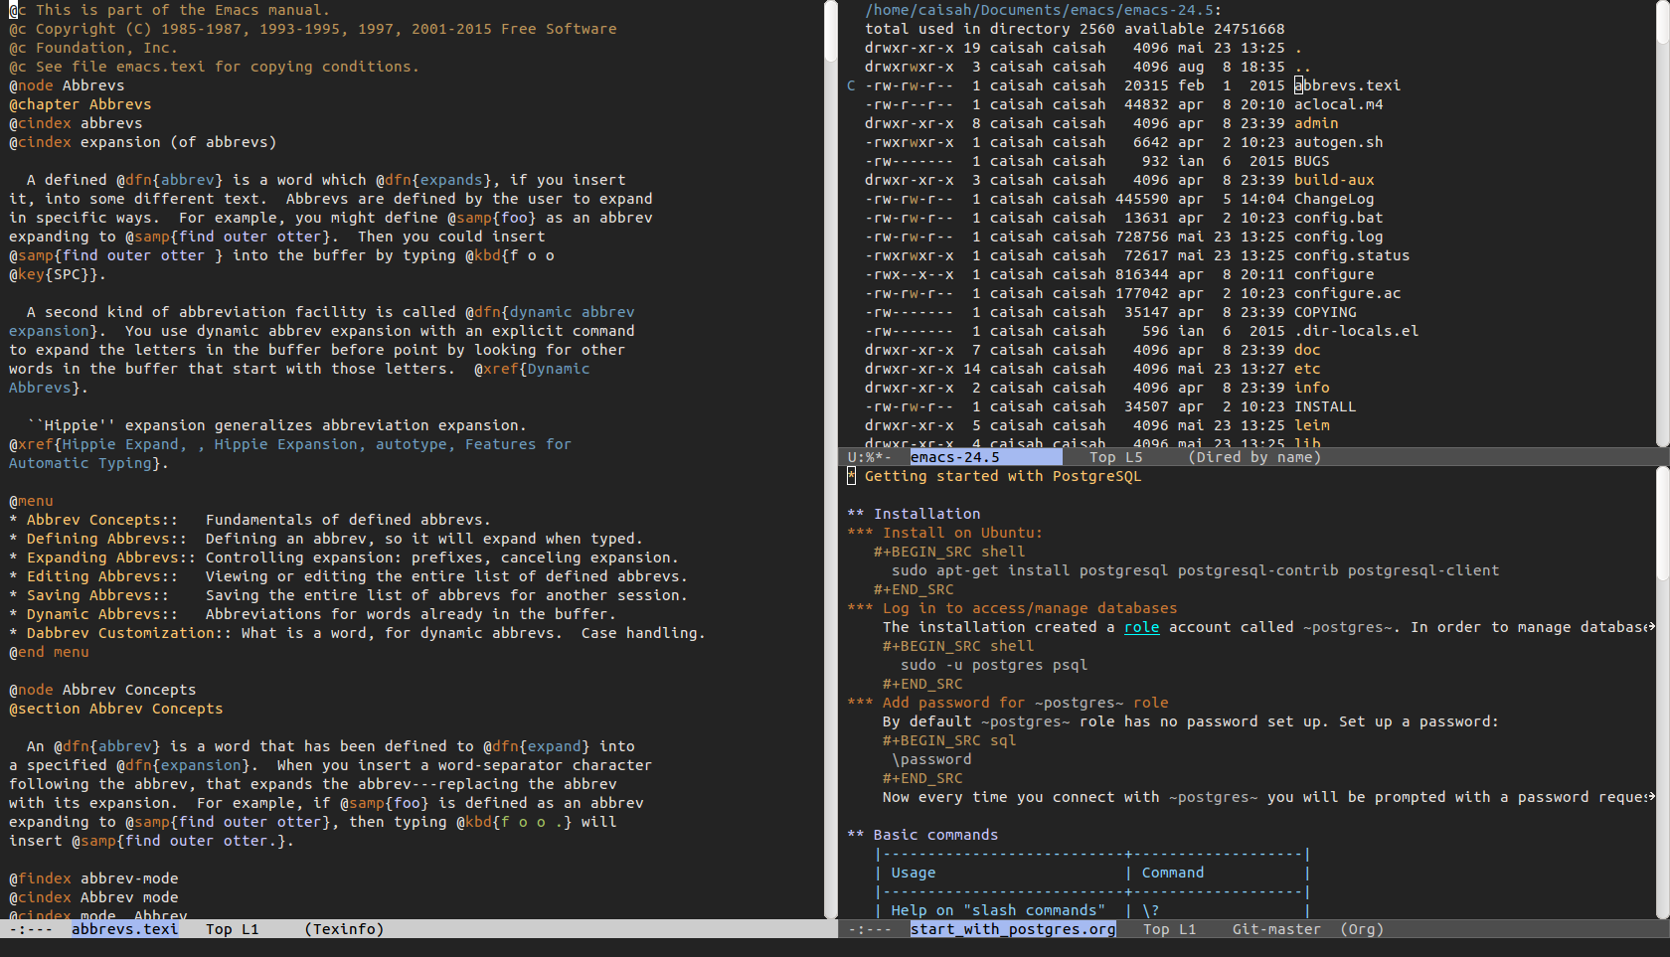Click the '@section Abbrev Concepts' line

116,709
